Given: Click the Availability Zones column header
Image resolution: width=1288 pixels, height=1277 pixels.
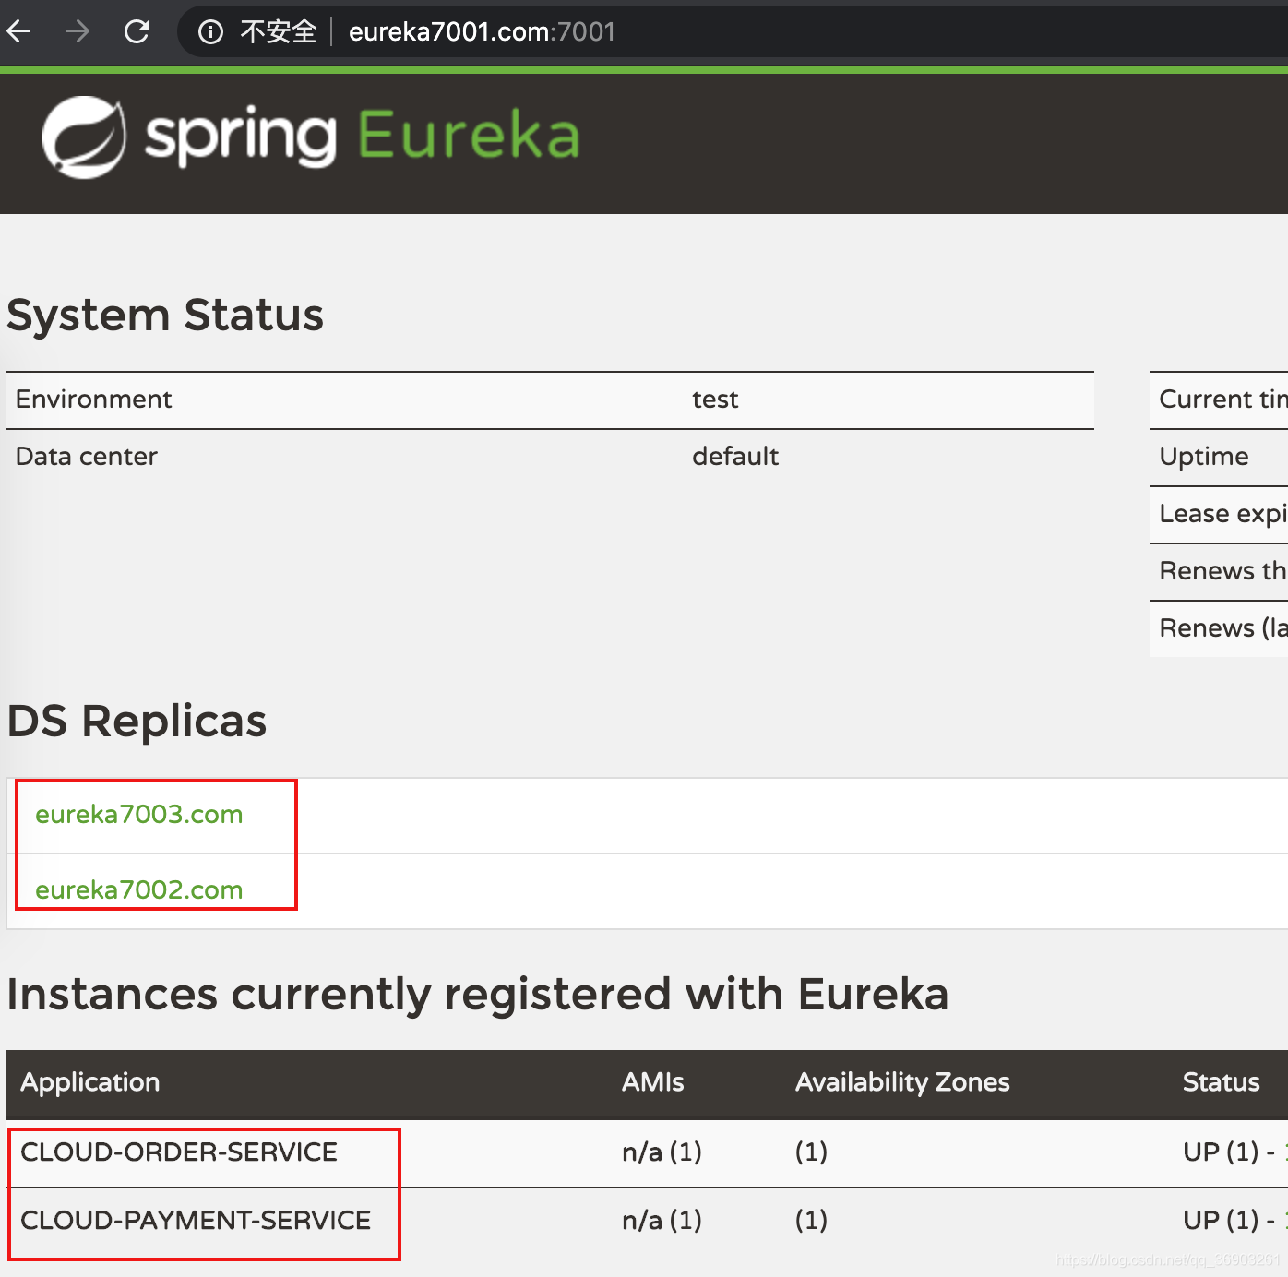Looking at the screenshot, I should coord(902,1082).
